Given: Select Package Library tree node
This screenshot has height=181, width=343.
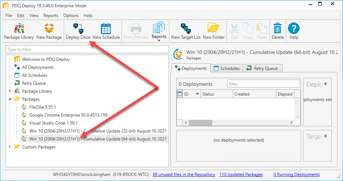Looking at the screenshot, I should click(x=37, y=91).
